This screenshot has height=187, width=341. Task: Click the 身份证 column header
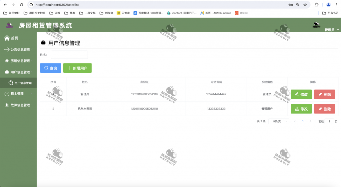click(145, 82)
